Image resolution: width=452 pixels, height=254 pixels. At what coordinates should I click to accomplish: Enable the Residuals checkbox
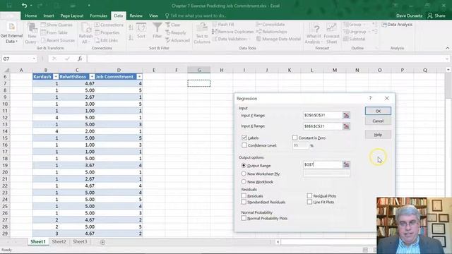244,195
